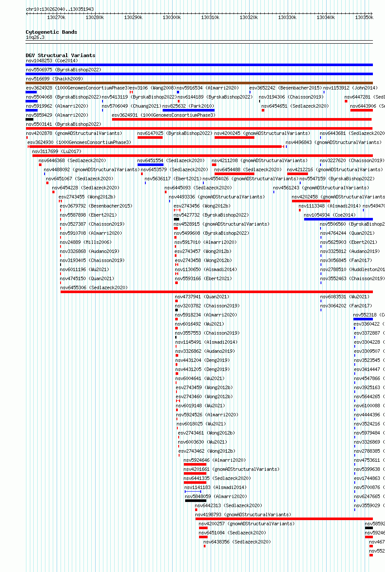Click nsv1113348 (Alsmadi2014) label
Screen dimensions: 385x572
330,206
